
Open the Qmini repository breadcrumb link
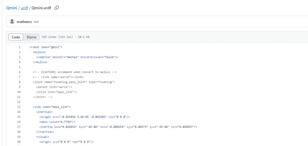tap(12, 8)
